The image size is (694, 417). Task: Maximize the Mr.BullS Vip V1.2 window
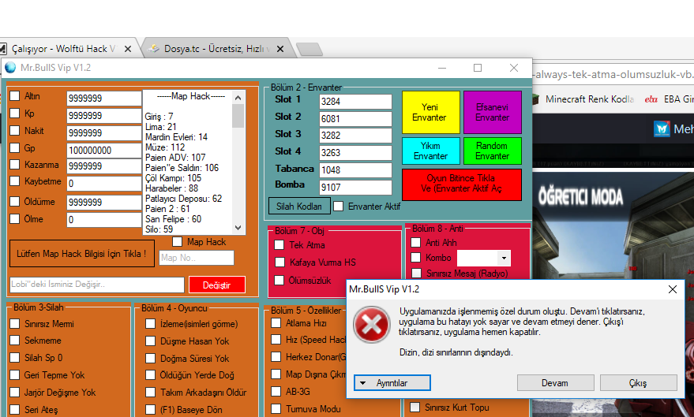478,68
